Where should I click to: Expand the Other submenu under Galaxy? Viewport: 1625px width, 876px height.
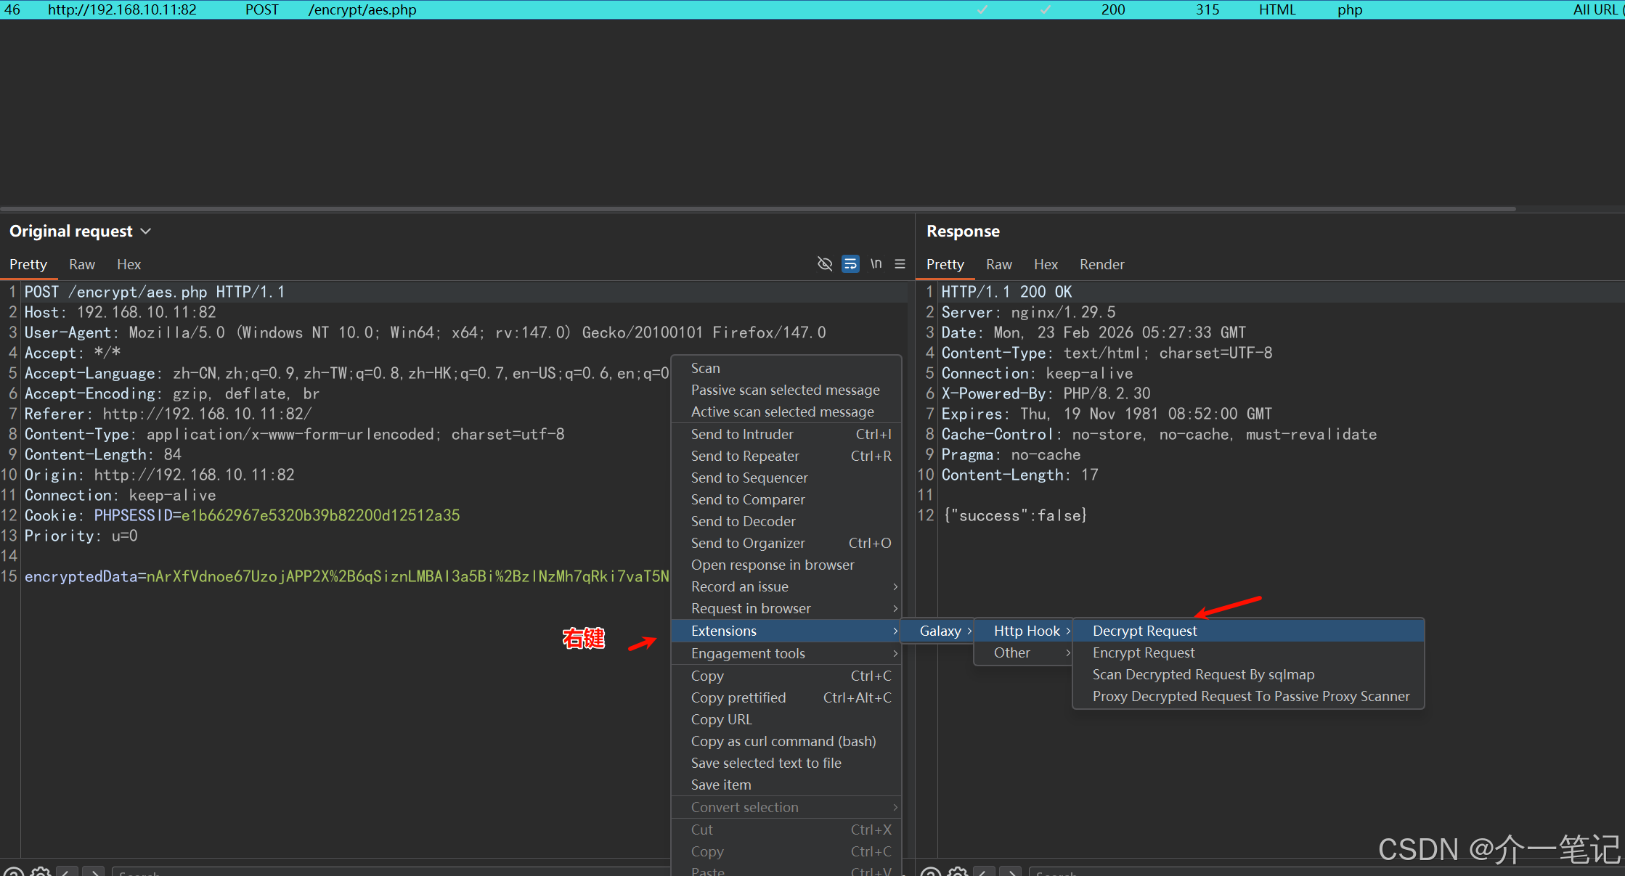coord(1011,652)
